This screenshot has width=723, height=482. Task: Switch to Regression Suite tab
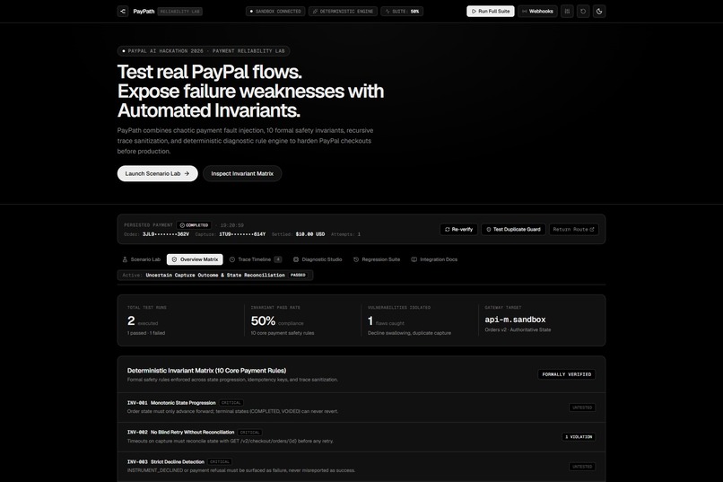pyautogui.click(x=377, y=259)
